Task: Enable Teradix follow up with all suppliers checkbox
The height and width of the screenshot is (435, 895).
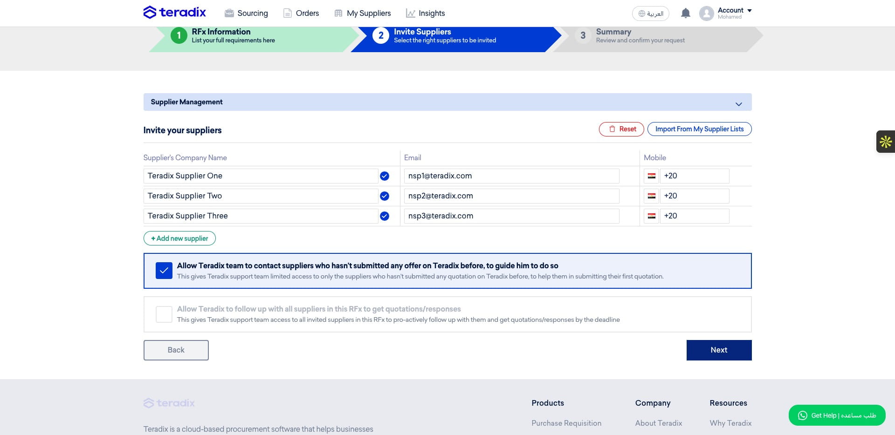Action: point(164,314)
